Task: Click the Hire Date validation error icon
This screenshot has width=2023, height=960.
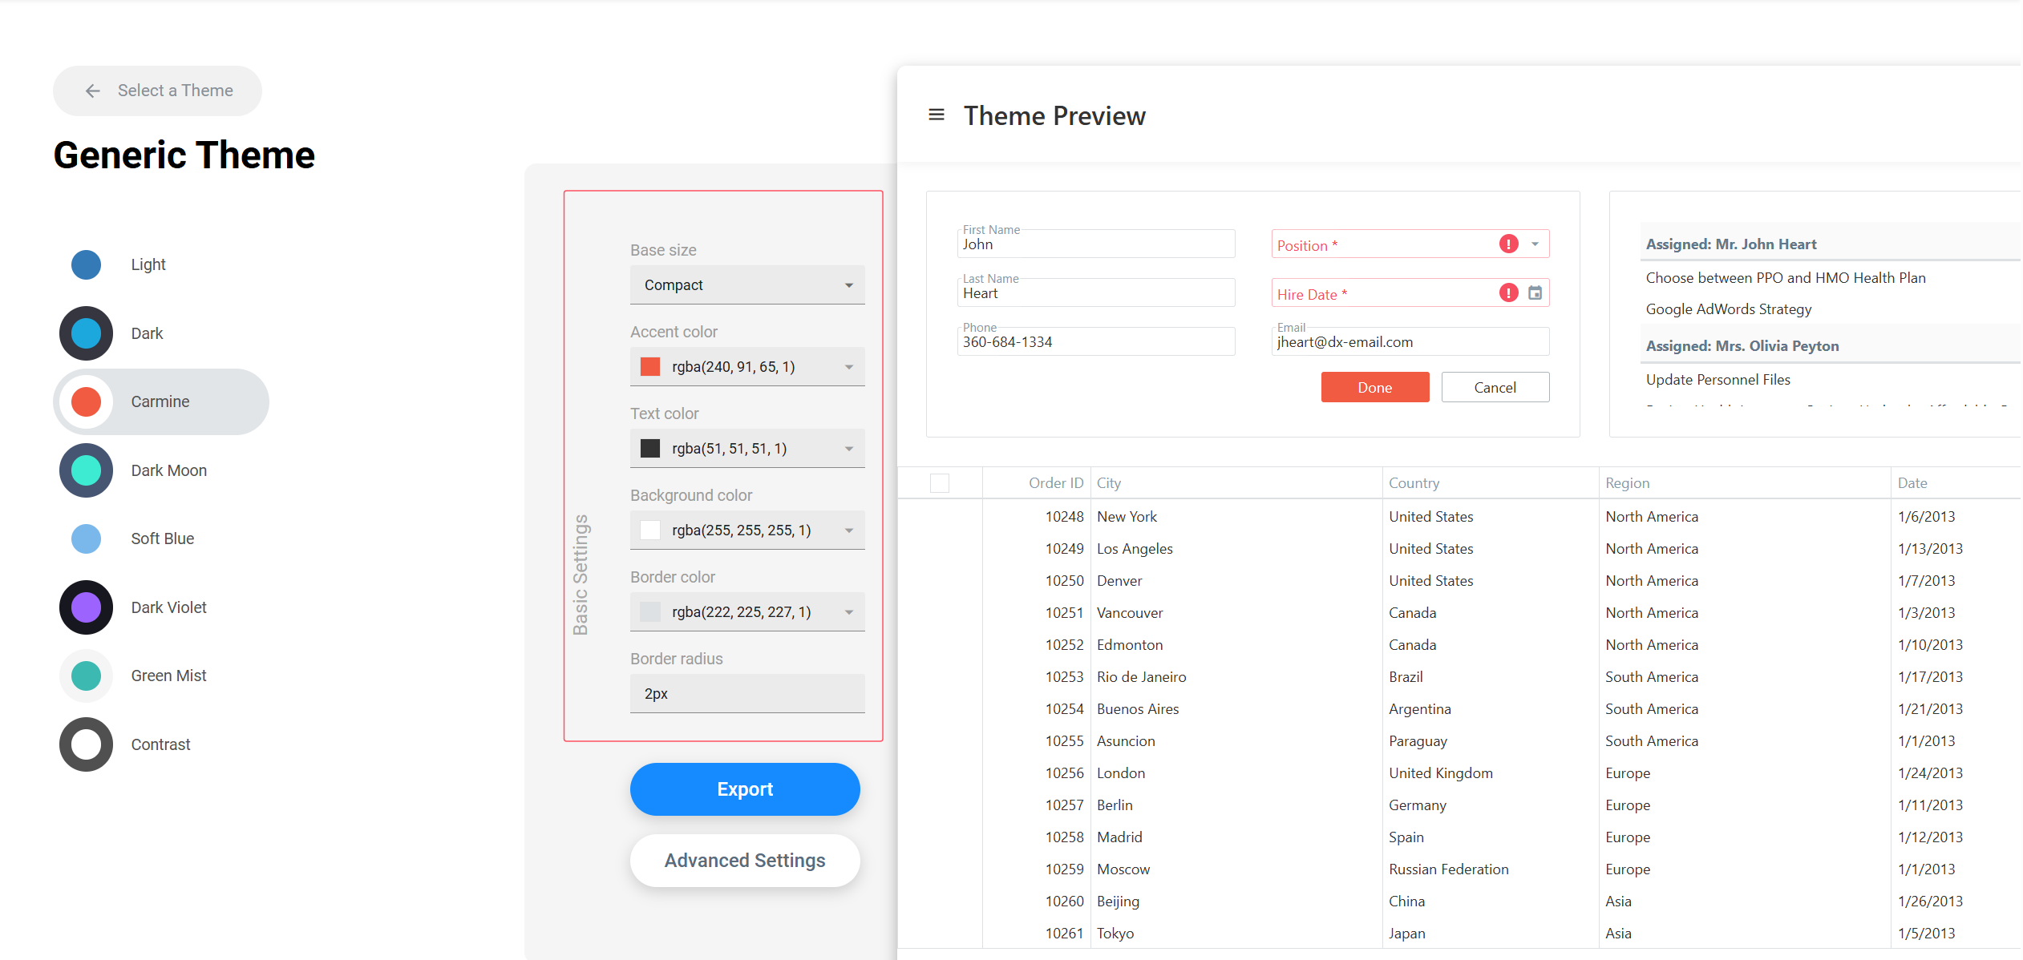Action: [x=1508, y=293]
